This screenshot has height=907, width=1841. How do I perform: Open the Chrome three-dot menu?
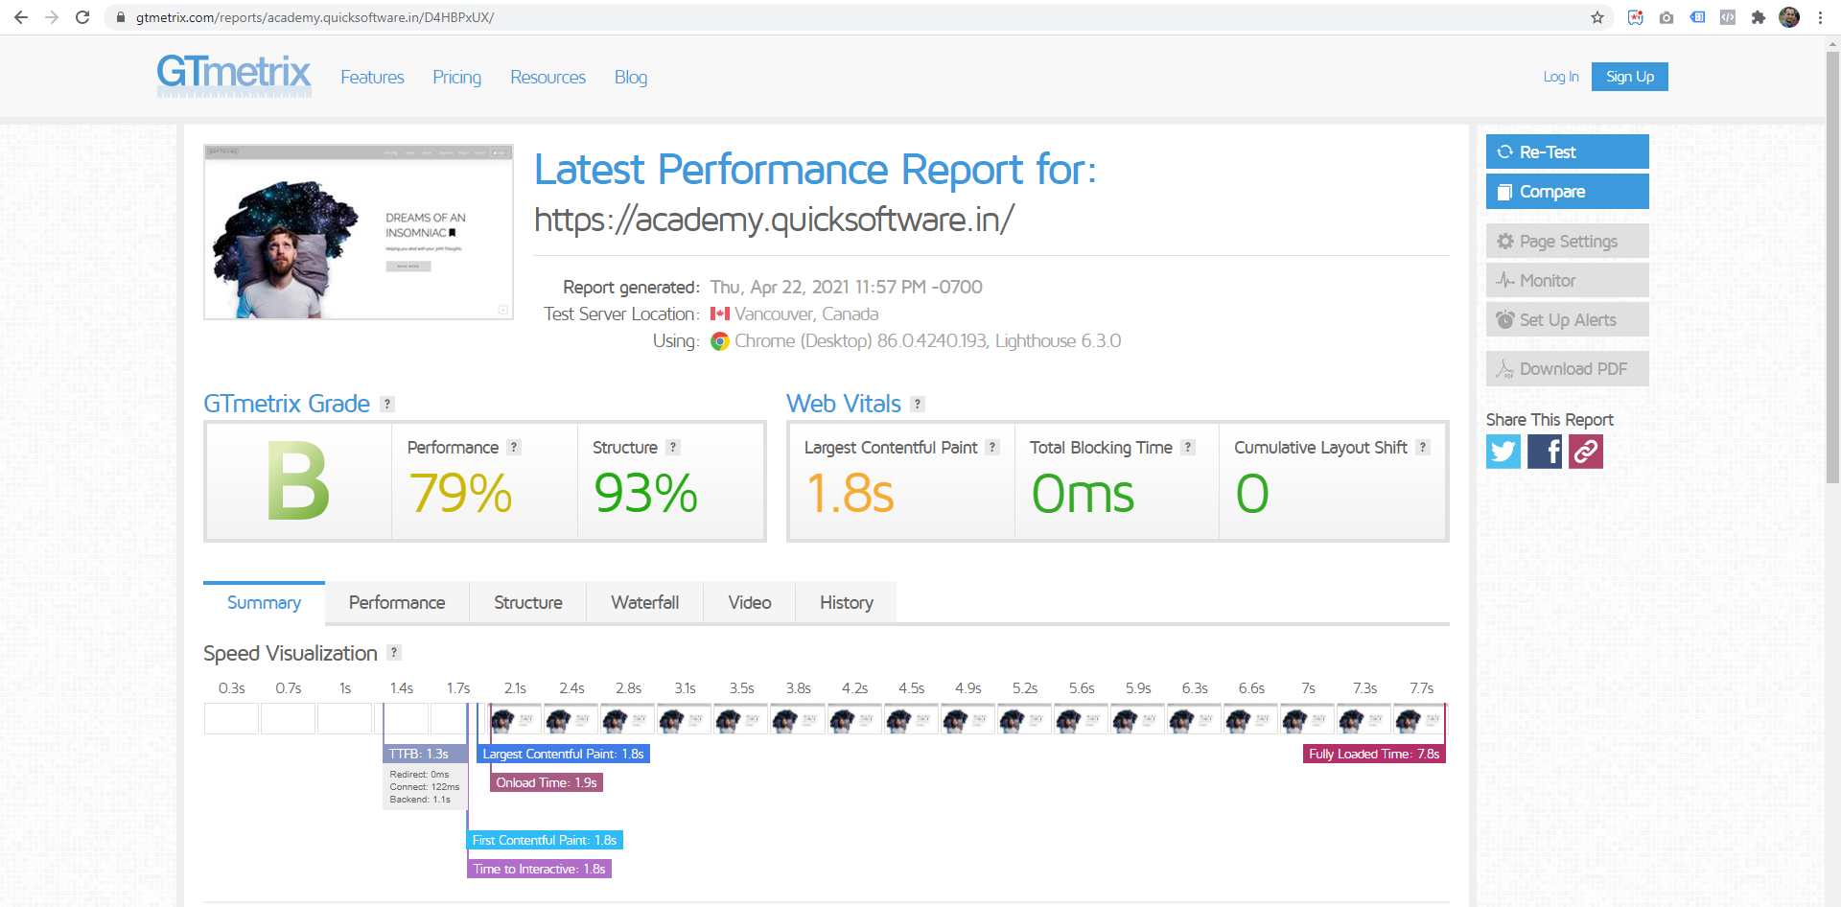coord(1820,17)
